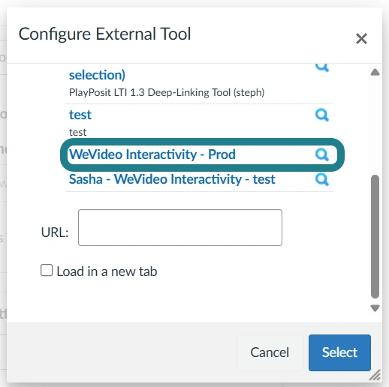Click the blue Select button
The image size is (389, 387).
[339, 352]
